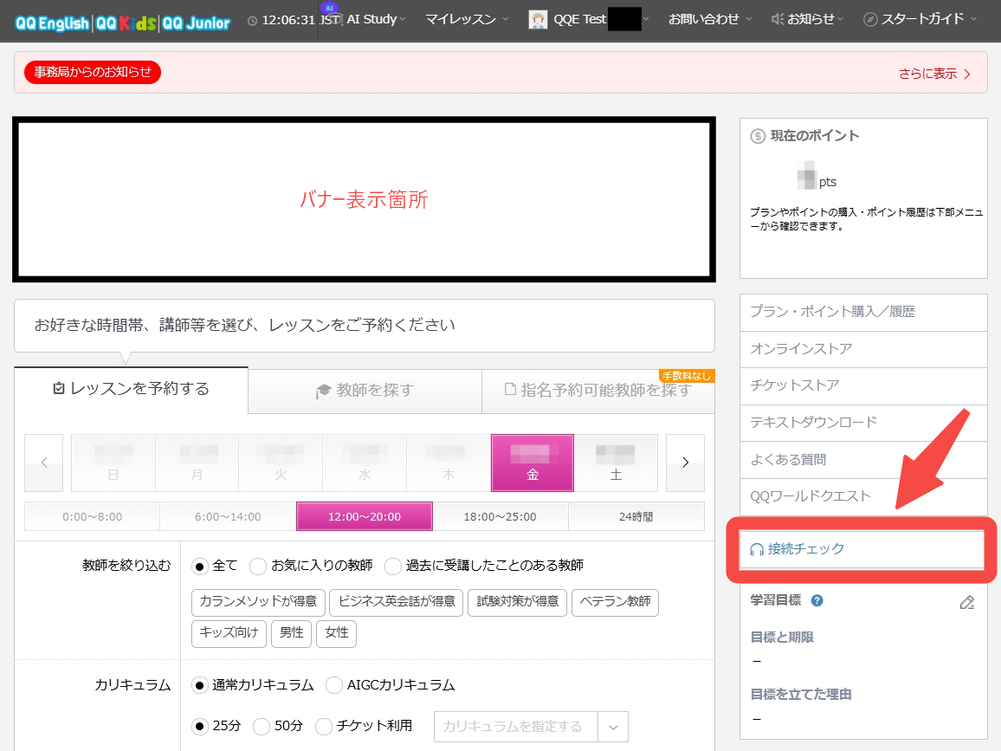This screenshot has width=1001, height=751.
Task: Click the QQE Test user avatar
Action: click(538, 20)
